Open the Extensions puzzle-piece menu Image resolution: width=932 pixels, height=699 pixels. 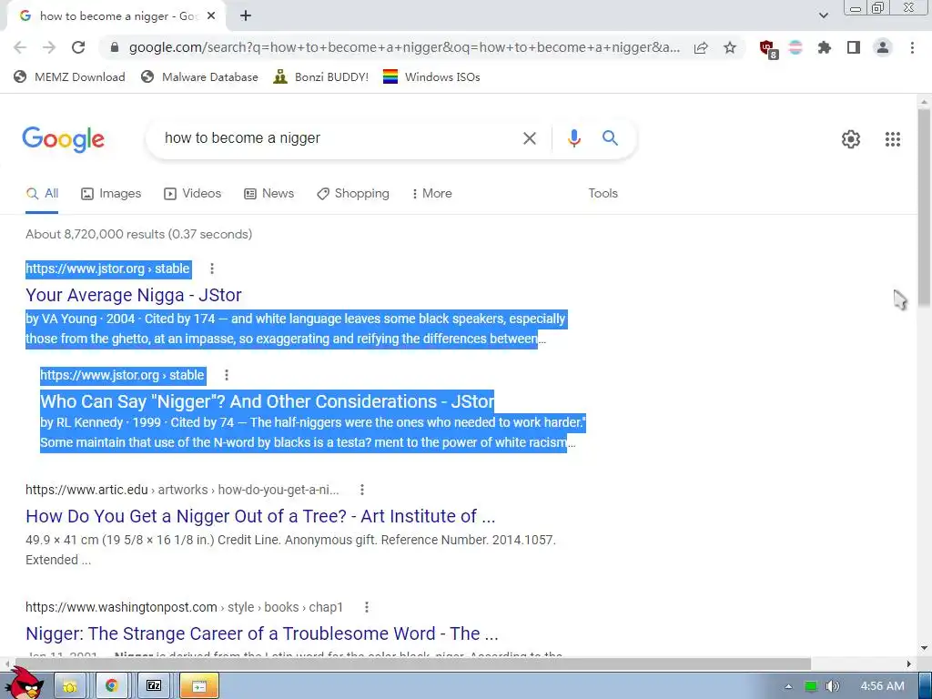[825, 47]
